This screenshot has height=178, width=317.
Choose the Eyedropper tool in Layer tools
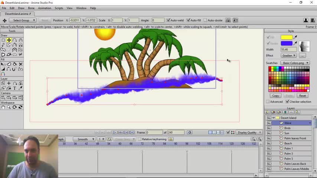coord(20,88)
